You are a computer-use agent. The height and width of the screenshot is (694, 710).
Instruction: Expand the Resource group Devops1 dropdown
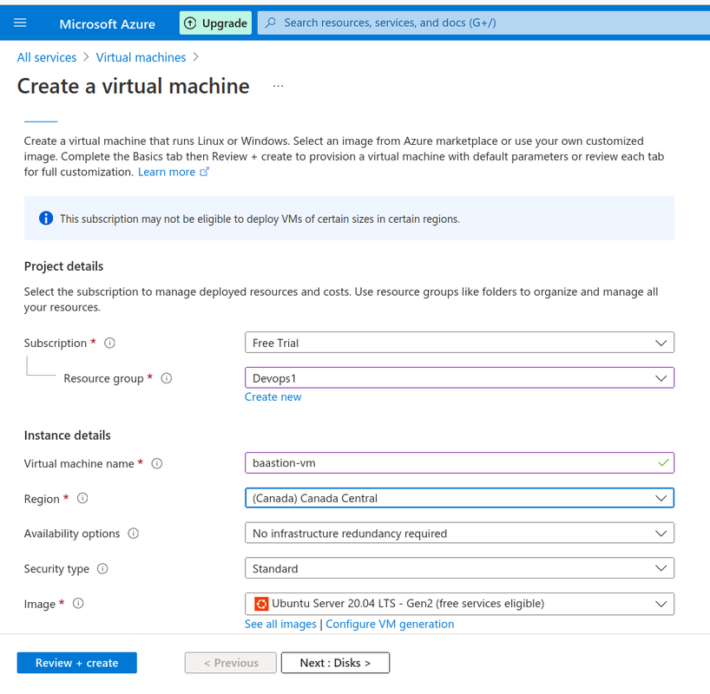click(x=459, y=377)
